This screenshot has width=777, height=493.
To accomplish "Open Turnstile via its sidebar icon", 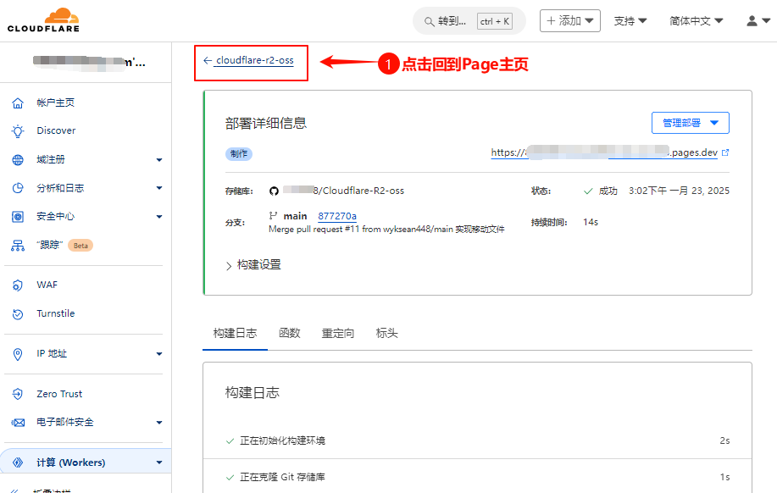I will [x=18, y=314].
